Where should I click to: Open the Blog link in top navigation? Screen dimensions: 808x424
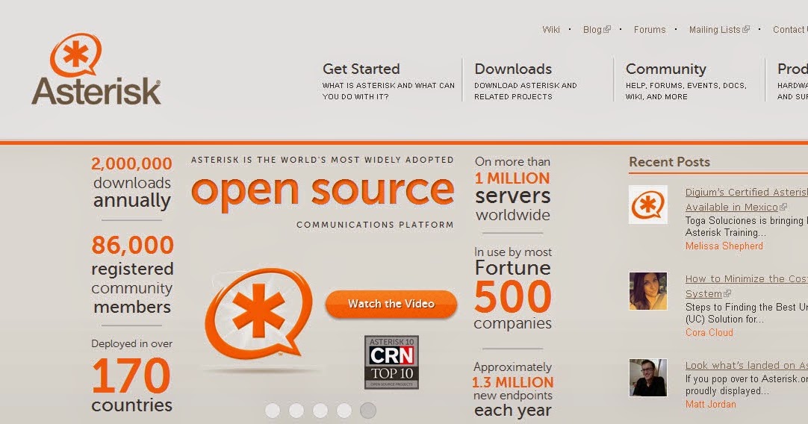click(x=592, y=30)
